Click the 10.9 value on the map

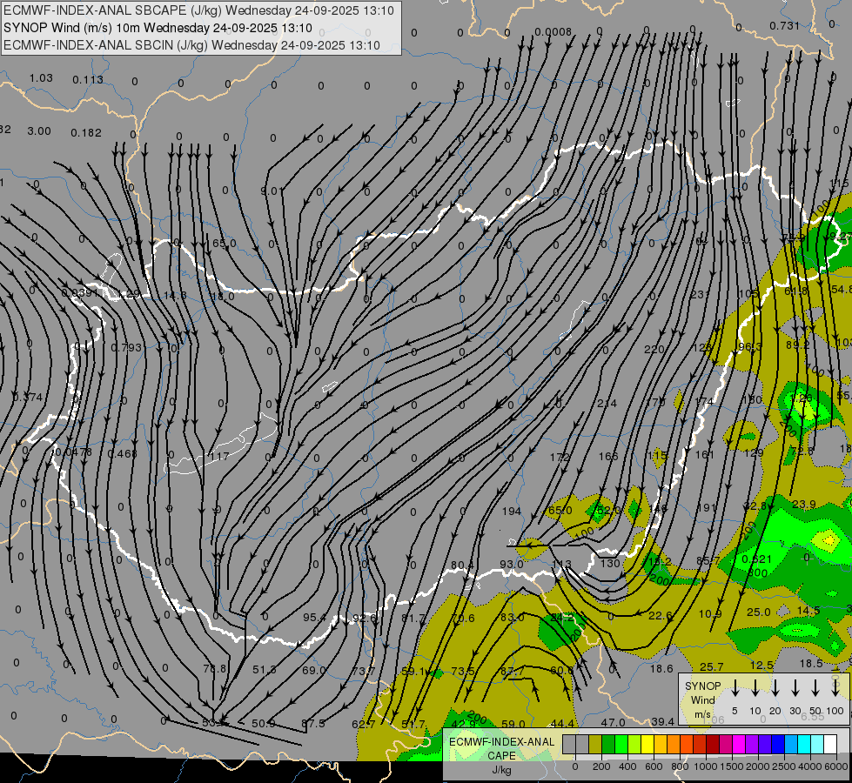coord(709,614)
